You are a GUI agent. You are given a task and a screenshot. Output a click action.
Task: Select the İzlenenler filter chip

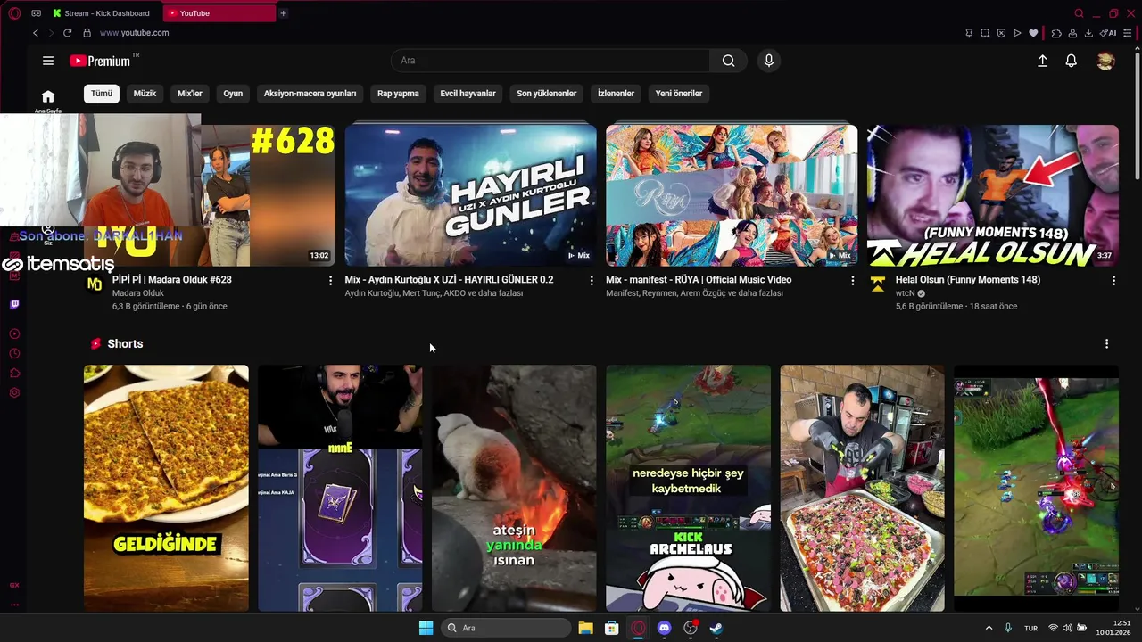point(616,94)
